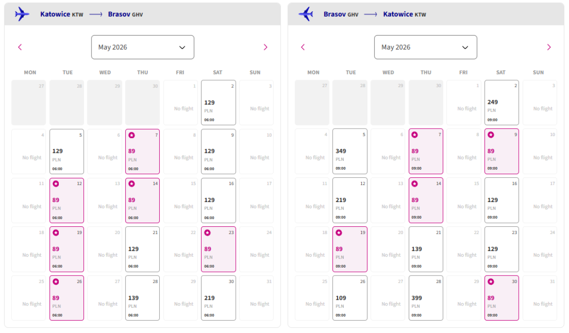Click the star badge on return May 30
Image resolution: width=569 pixels, height=333 pixels.
point(491,282)
